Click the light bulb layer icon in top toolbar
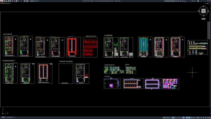 point(24,1)
